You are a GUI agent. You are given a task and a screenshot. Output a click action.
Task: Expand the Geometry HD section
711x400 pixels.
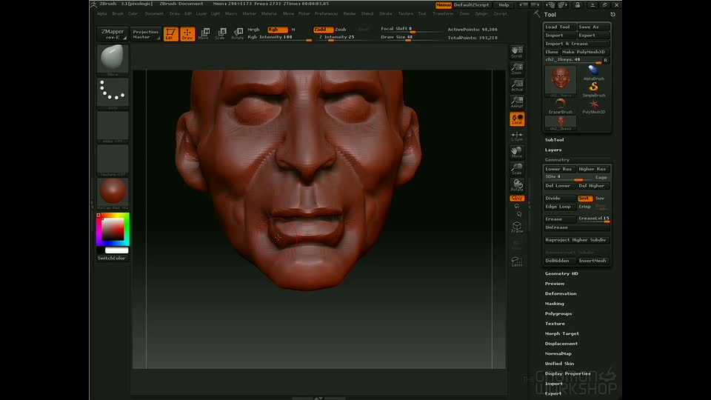click(561, 273)
